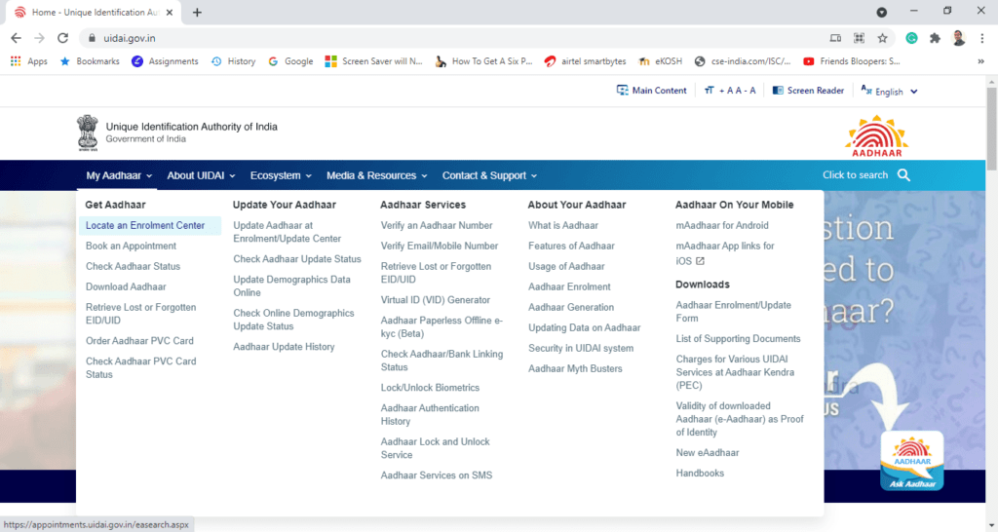Image resolution: width=998 pixels, height=532 pixels.
Task: Open the Media & Resources menu
Action: (377, 175)
